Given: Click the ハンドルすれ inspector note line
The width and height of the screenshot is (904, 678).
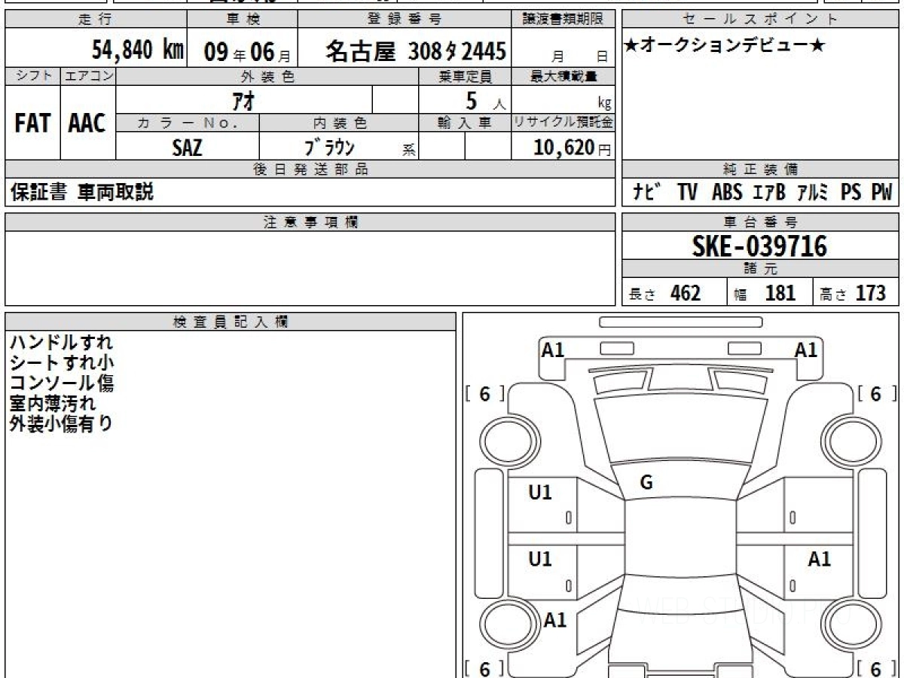Looking at the screenshot, I should (61, 343).
